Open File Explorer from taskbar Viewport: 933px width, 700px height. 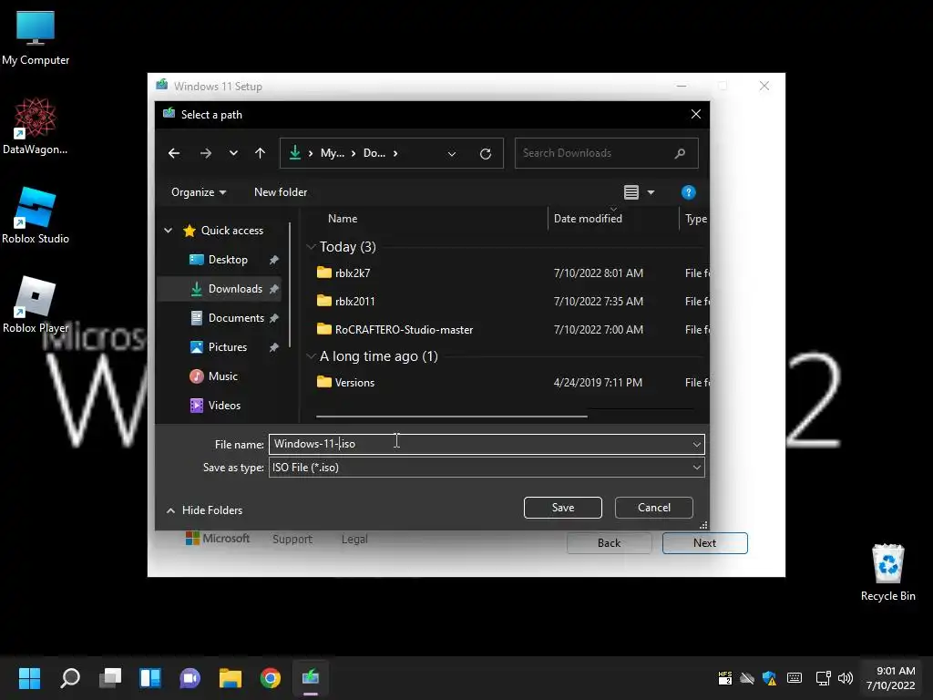point(231,678)
